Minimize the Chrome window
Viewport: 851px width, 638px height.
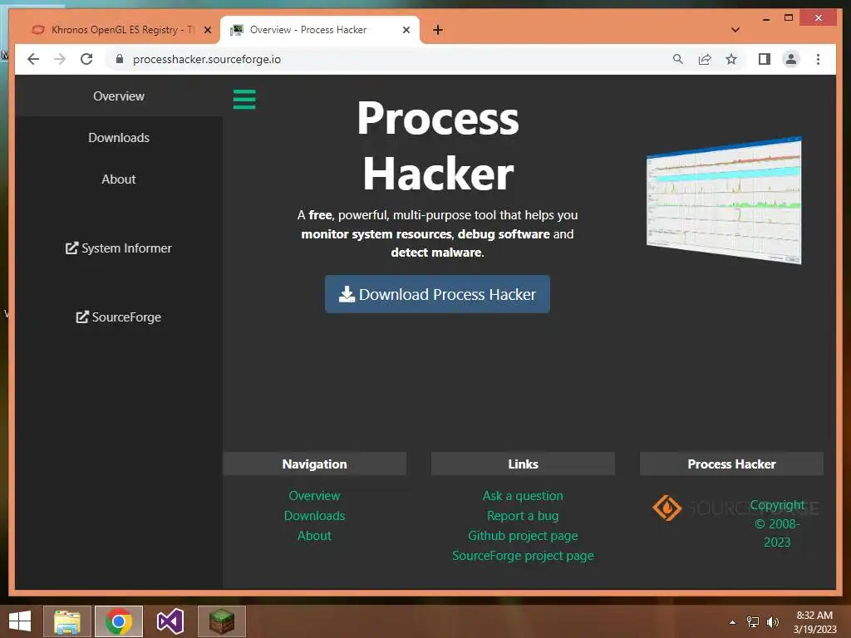[765, 18]
